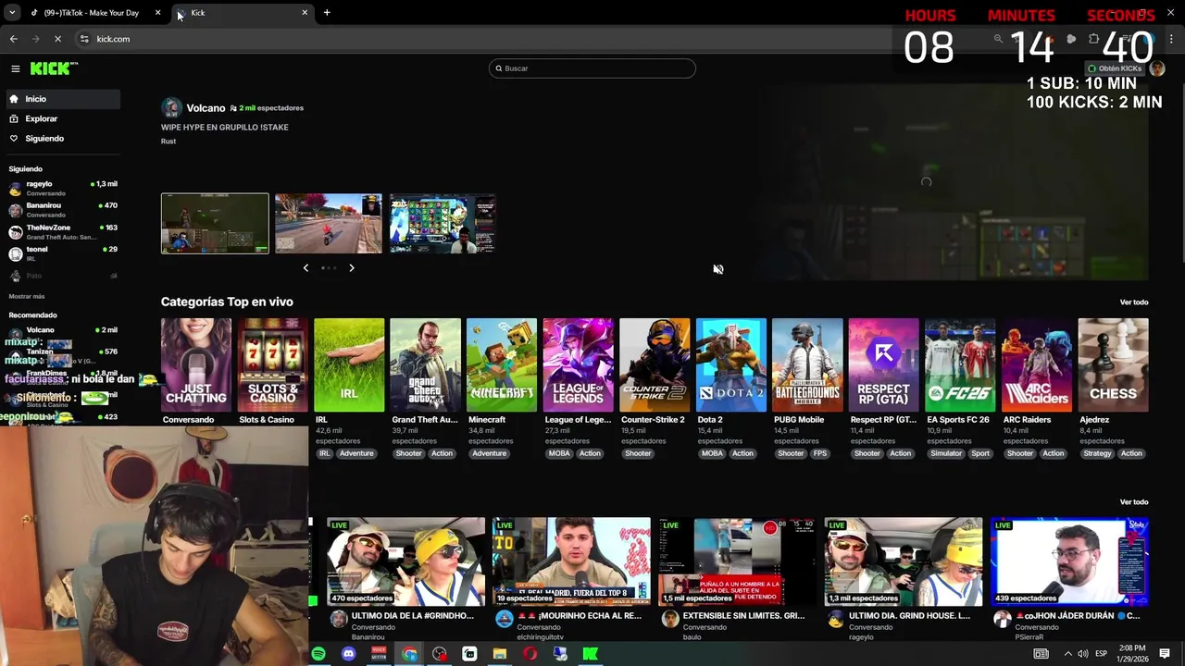Open File Explorer from the taskbar
Viewport: 1185px width, 666px height.
point(500,654)
